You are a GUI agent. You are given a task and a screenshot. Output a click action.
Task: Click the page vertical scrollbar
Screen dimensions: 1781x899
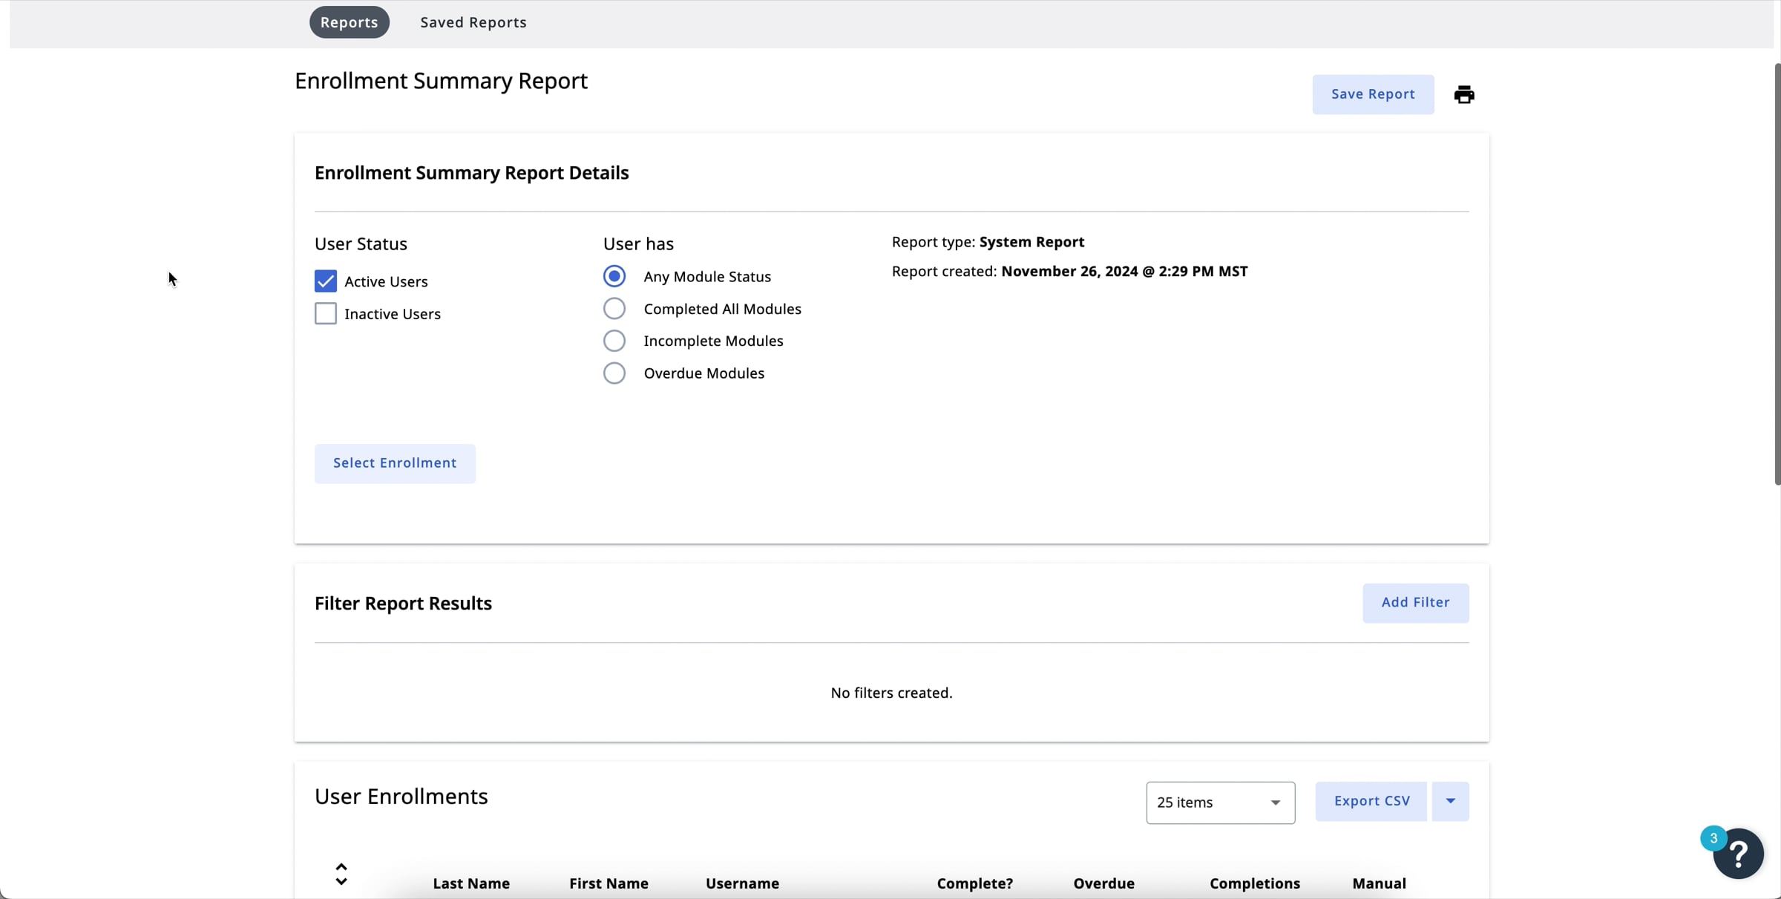pos(1777,275)
